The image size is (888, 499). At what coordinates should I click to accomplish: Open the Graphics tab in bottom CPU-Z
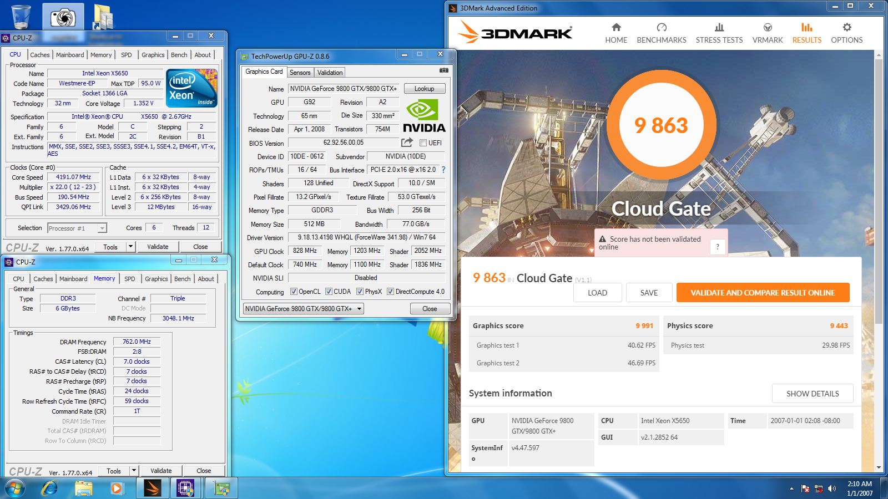click(157, 279)
